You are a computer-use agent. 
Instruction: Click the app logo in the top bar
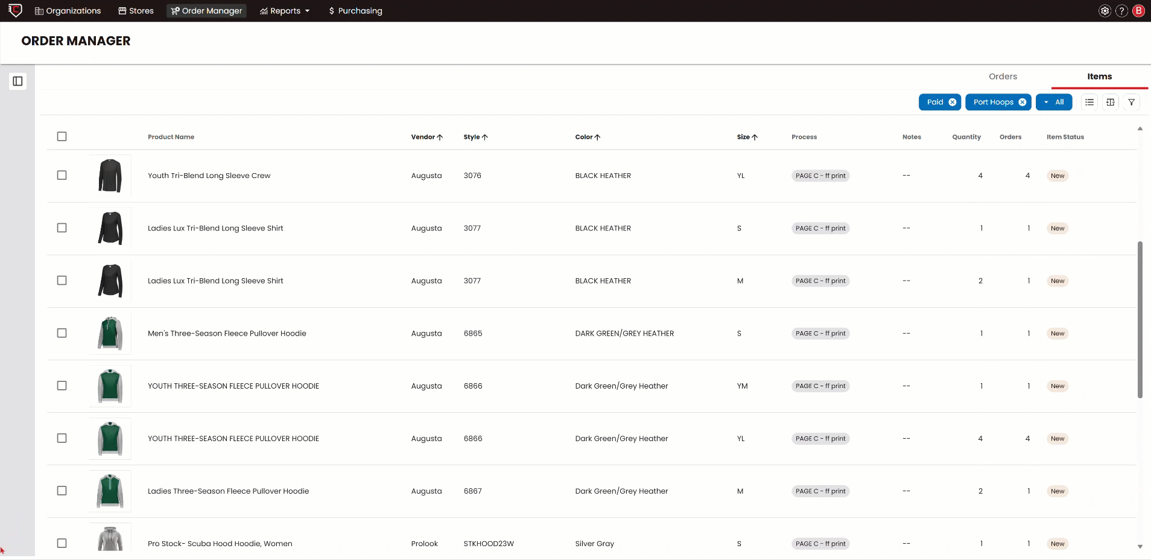pos(15,10)
